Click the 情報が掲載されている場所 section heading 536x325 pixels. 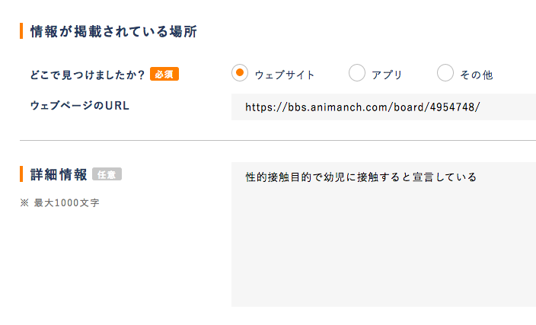tap(113, 31)
